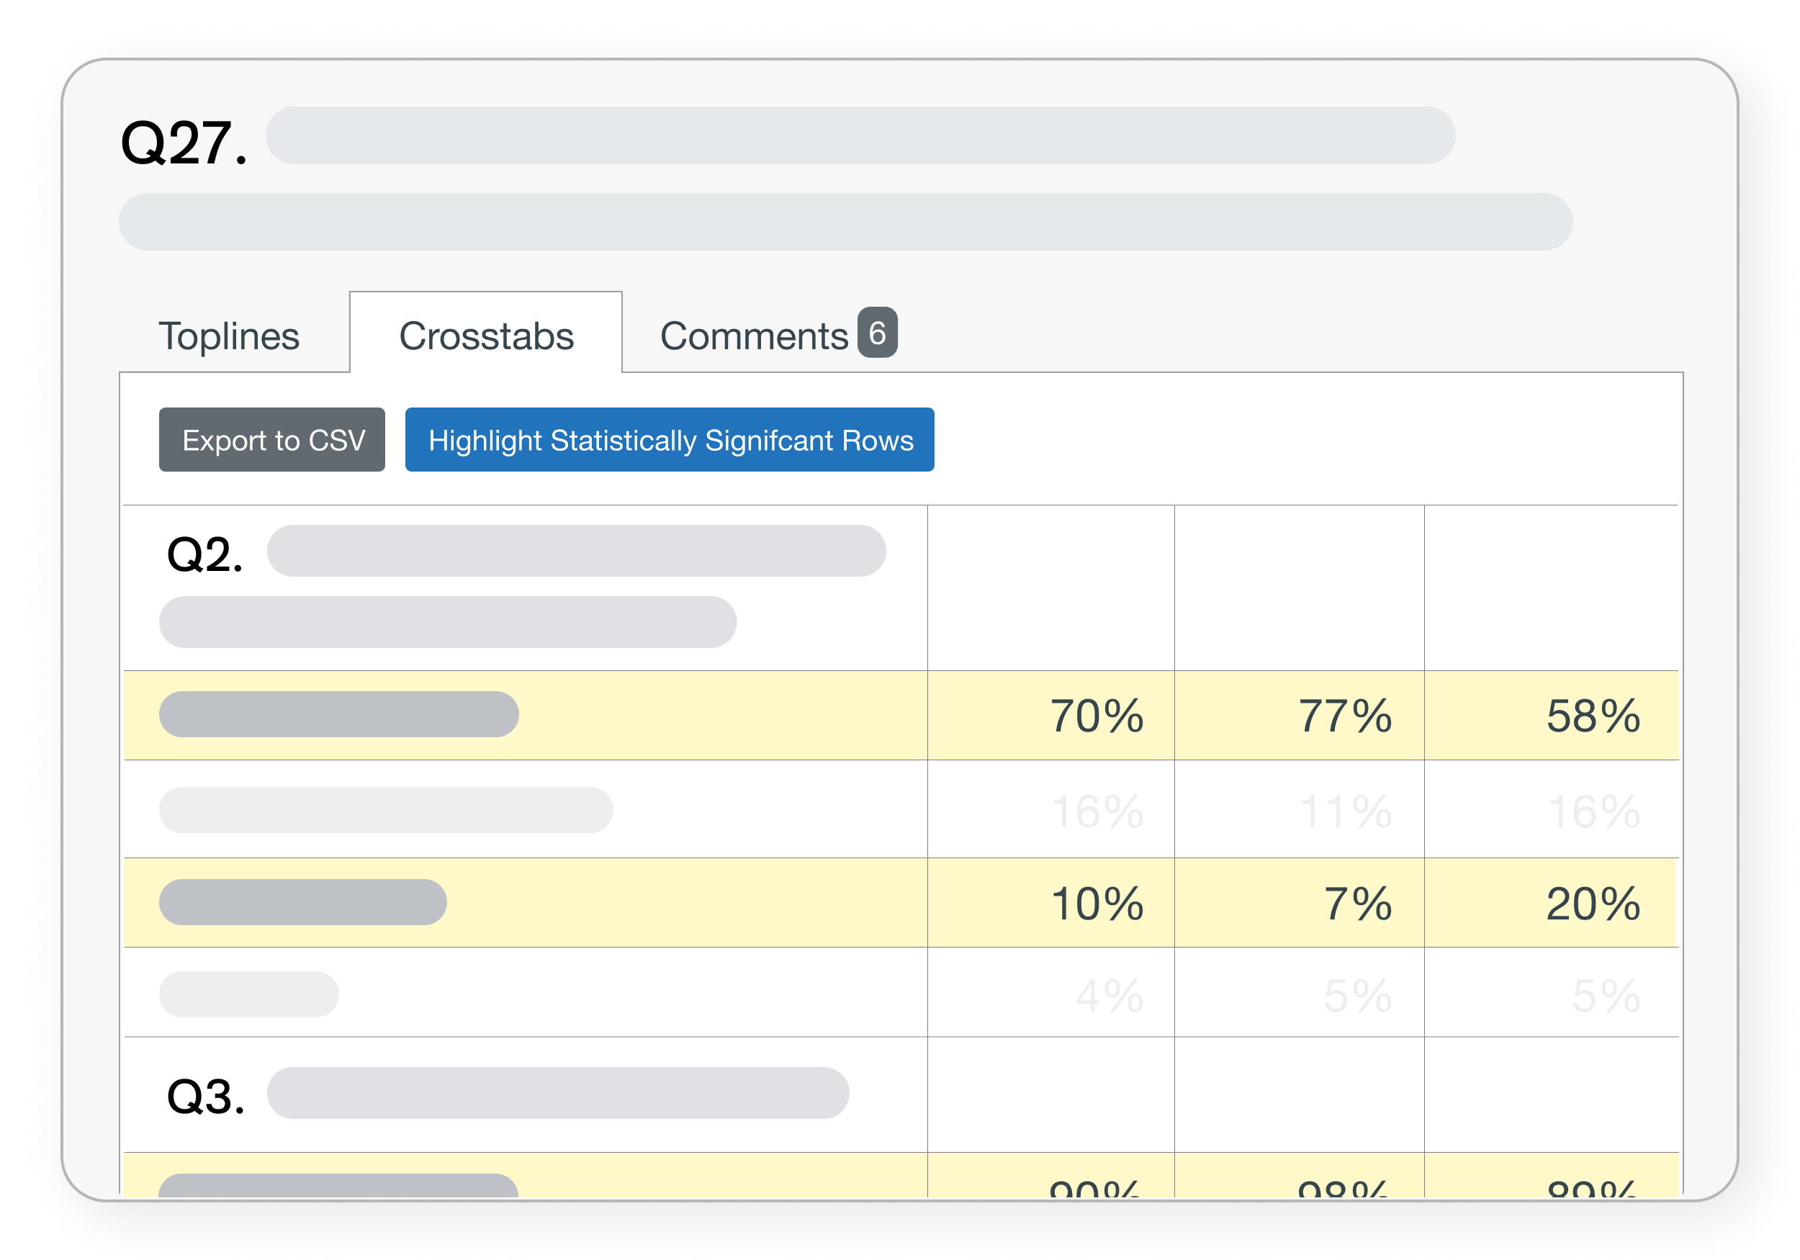Click the faded 11% cell
Viewport: 1800px width, 1260px height.
click(x=1344, y=811)
